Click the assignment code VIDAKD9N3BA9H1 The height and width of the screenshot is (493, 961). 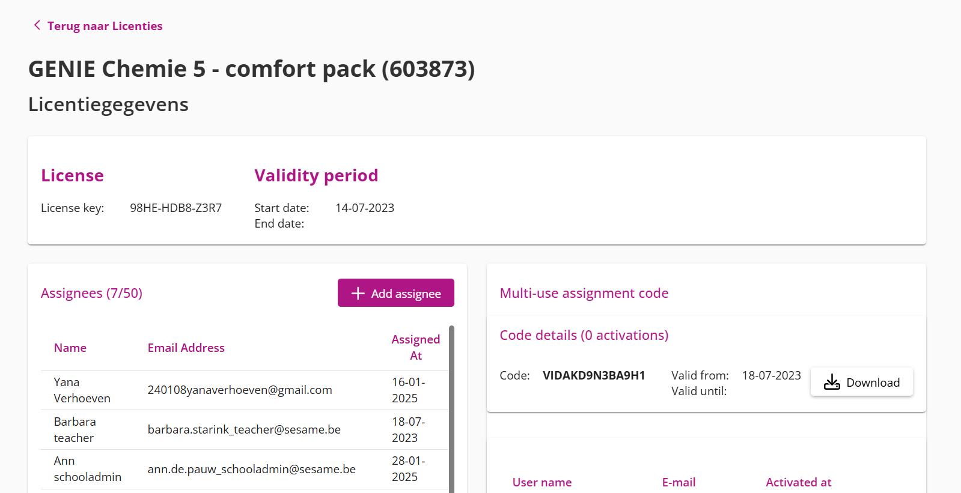[593, 375]
